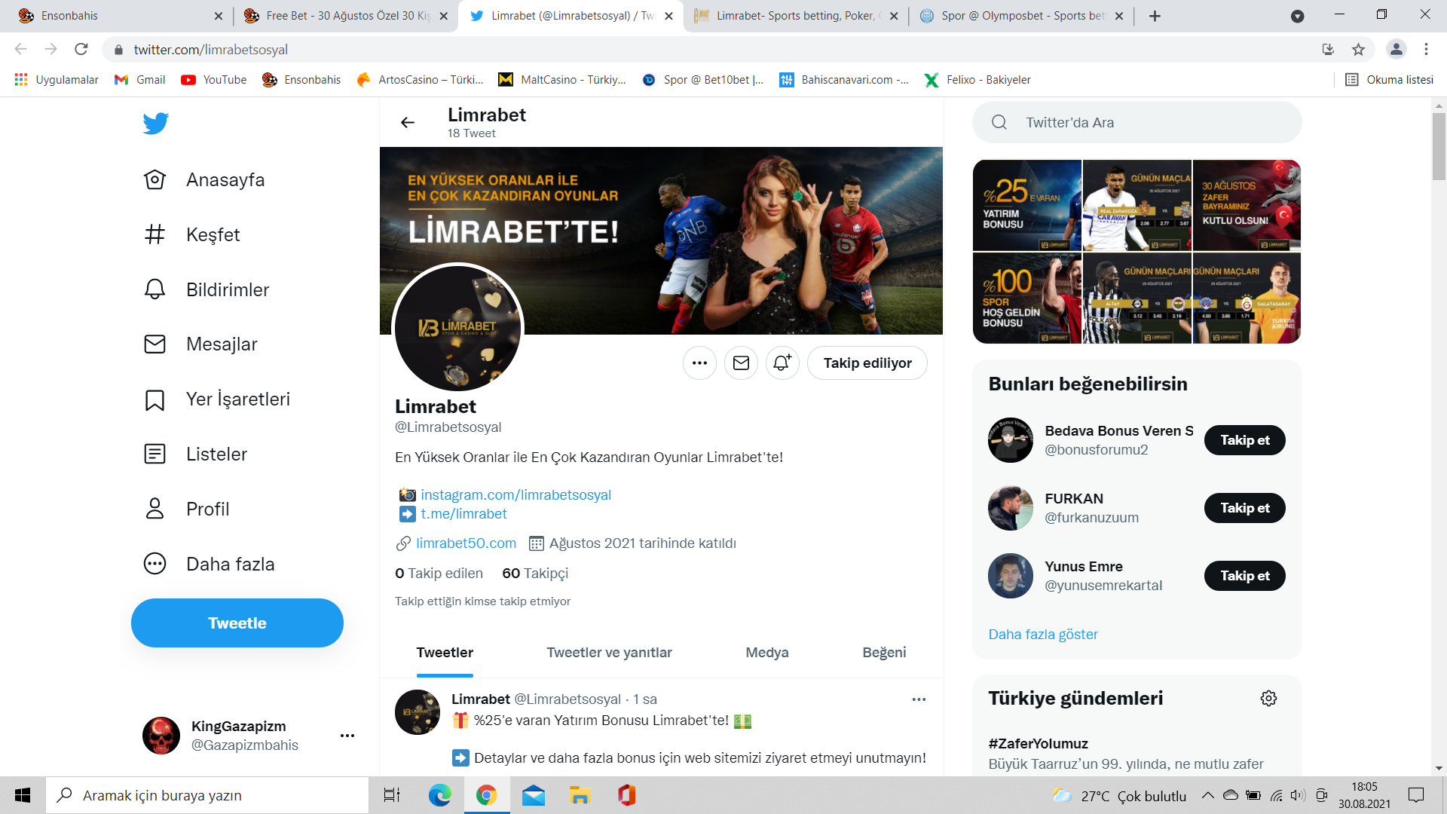Open the profile more options dots button

(x=699, y=363)
